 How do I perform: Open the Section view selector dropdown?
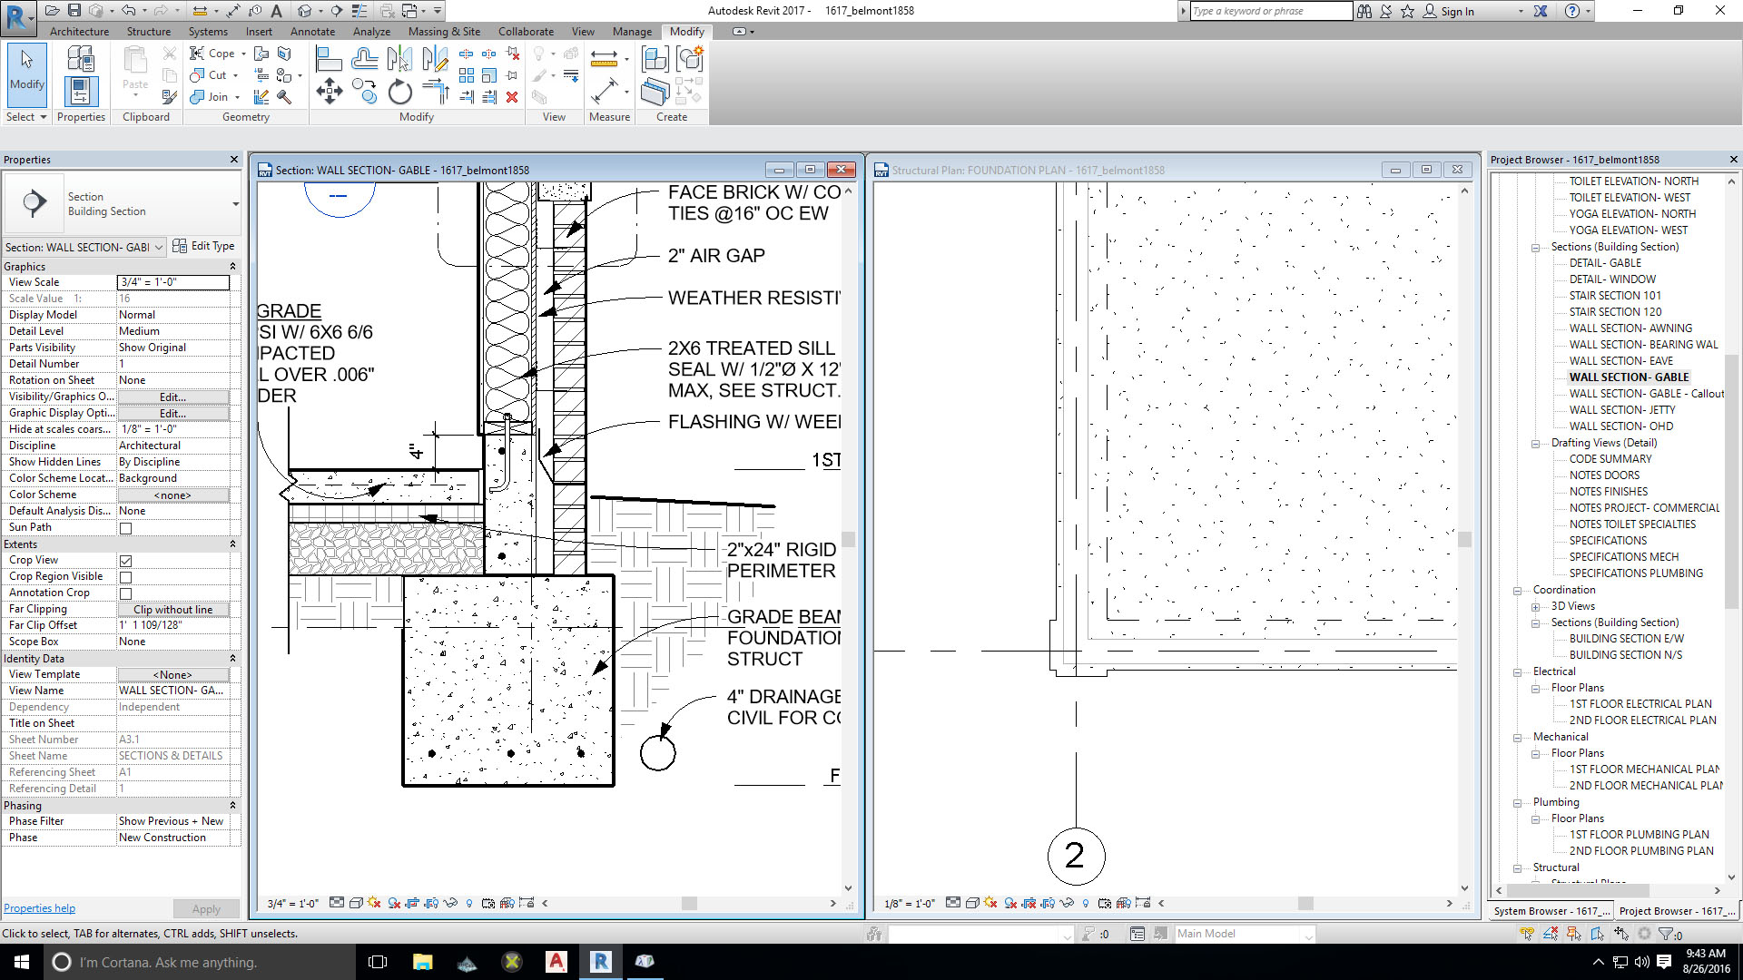pyautogui.click(x=159, y=247)
